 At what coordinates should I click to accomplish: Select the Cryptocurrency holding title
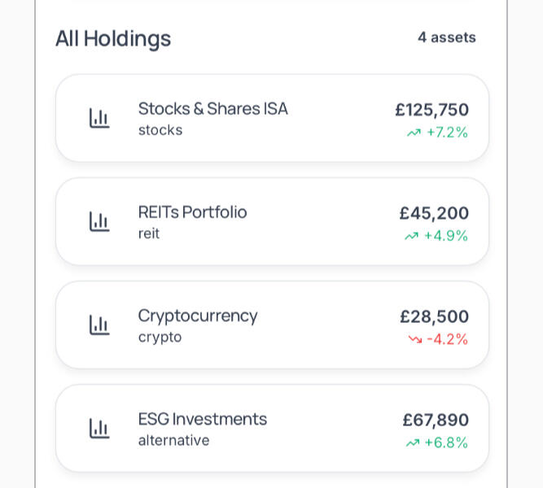(x=198, y=316)
